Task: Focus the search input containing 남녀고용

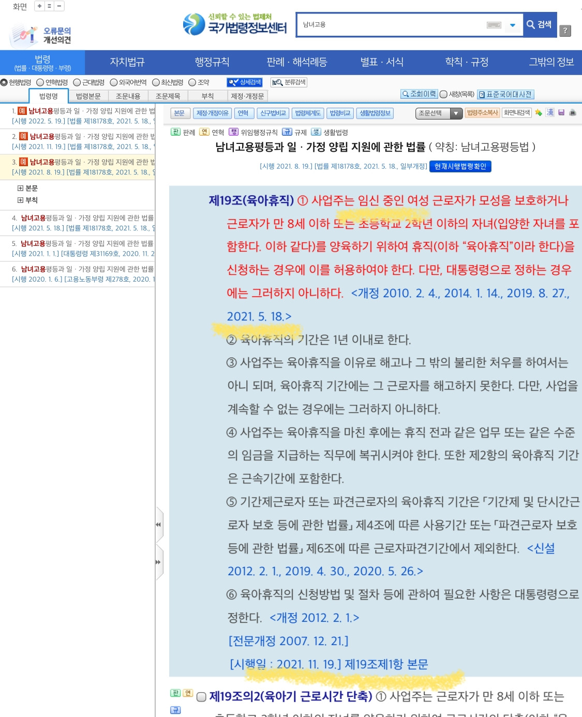Action: [392, 25]
